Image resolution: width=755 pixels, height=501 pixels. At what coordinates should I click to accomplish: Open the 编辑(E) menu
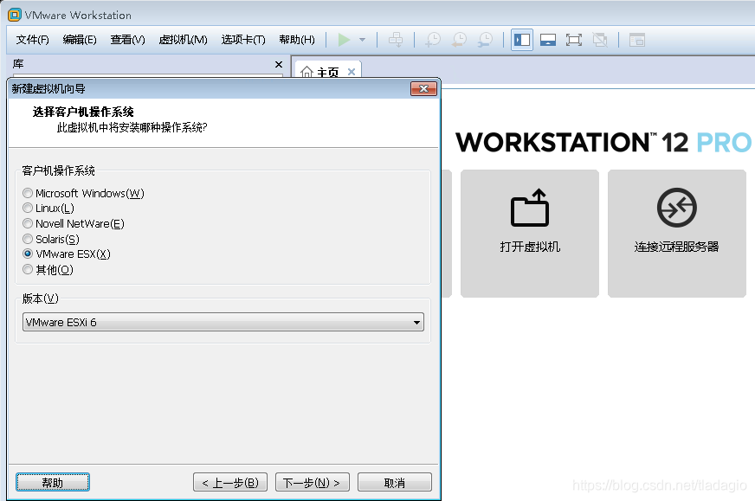[x=80, y=40]
